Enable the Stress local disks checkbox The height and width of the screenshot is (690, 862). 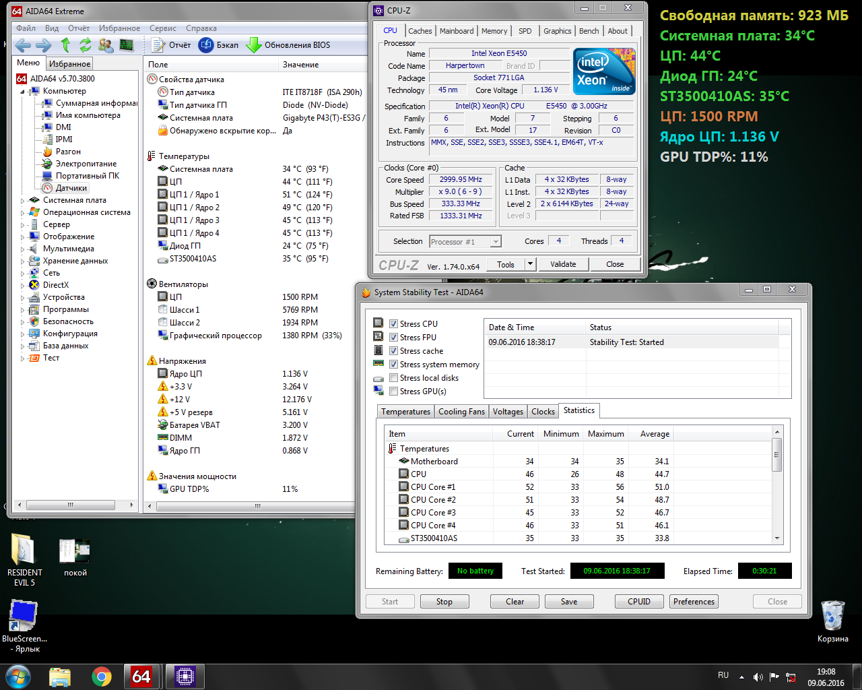(394, 378)
